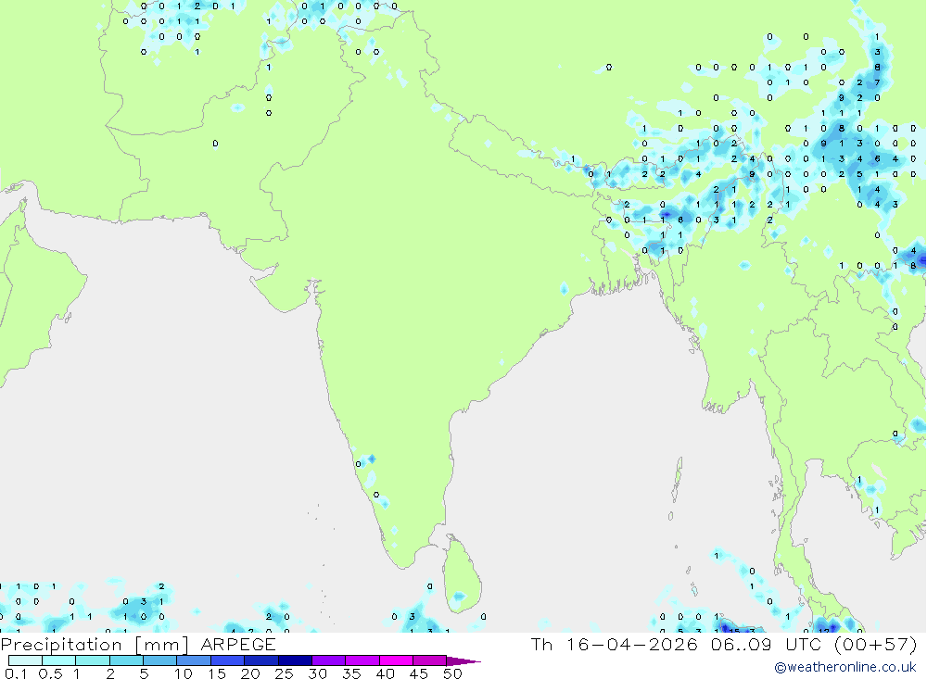Click the "35" legend scale label
This screenshot has height=679, width=927.
pos(351,673)
